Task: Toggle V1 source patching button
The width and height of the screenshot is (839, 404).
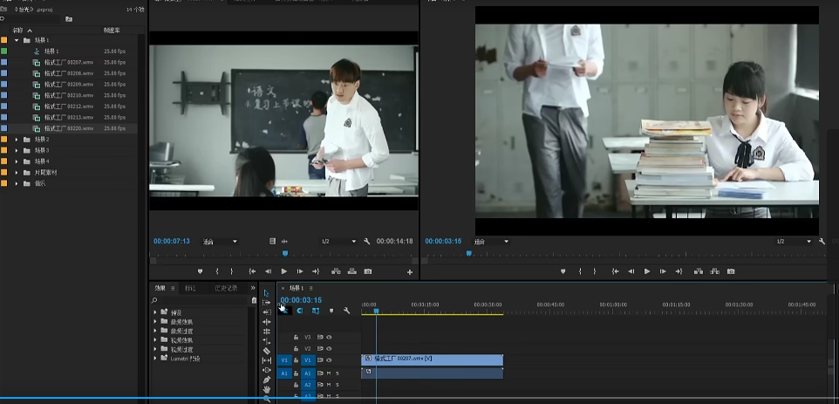Action: click(284, 360)
